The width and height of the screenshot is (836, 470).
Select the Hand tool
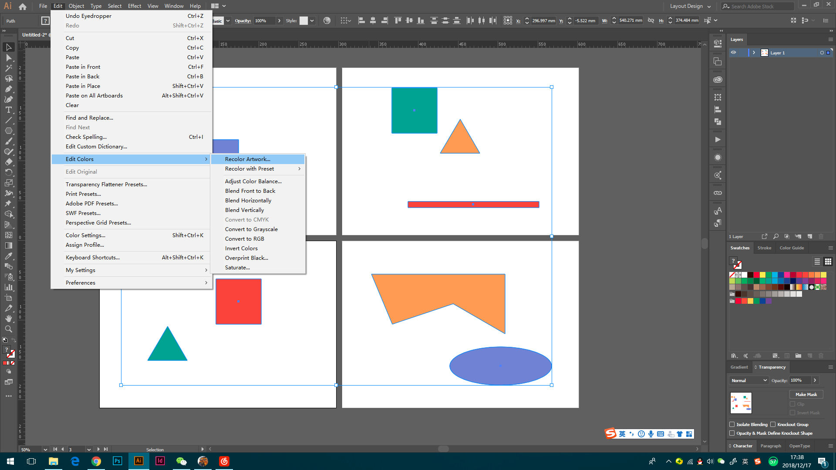(8, 319)
